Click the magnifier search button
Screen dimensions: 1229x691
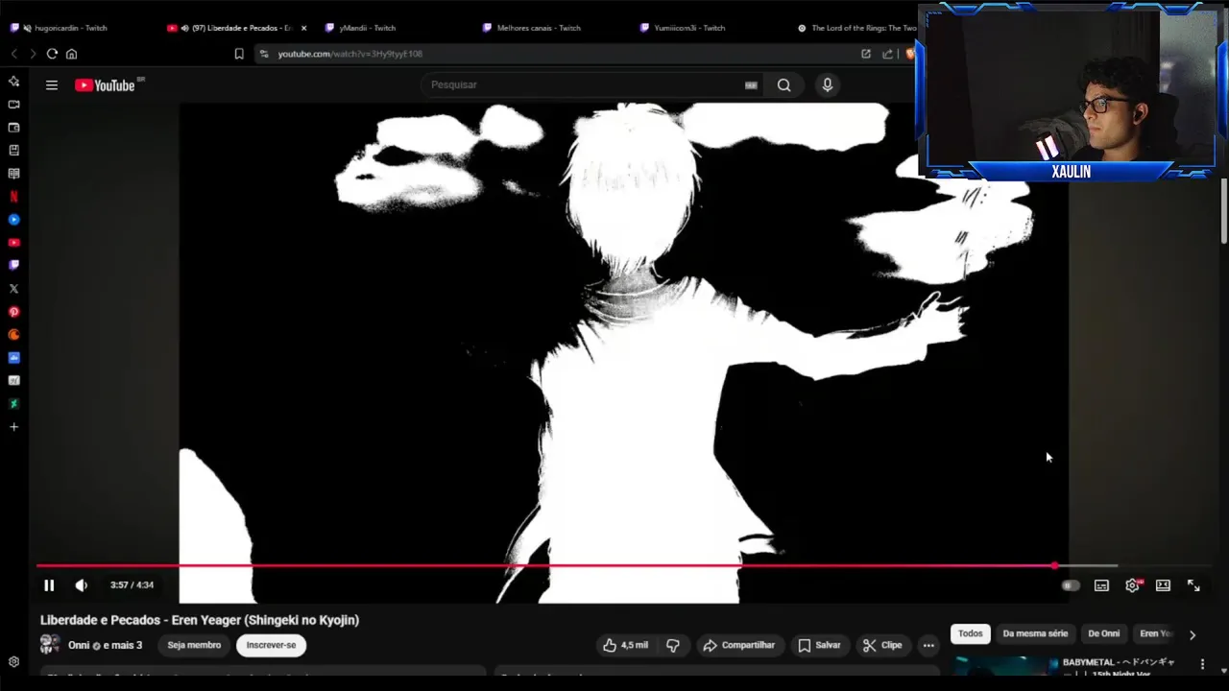pos(784,84)
